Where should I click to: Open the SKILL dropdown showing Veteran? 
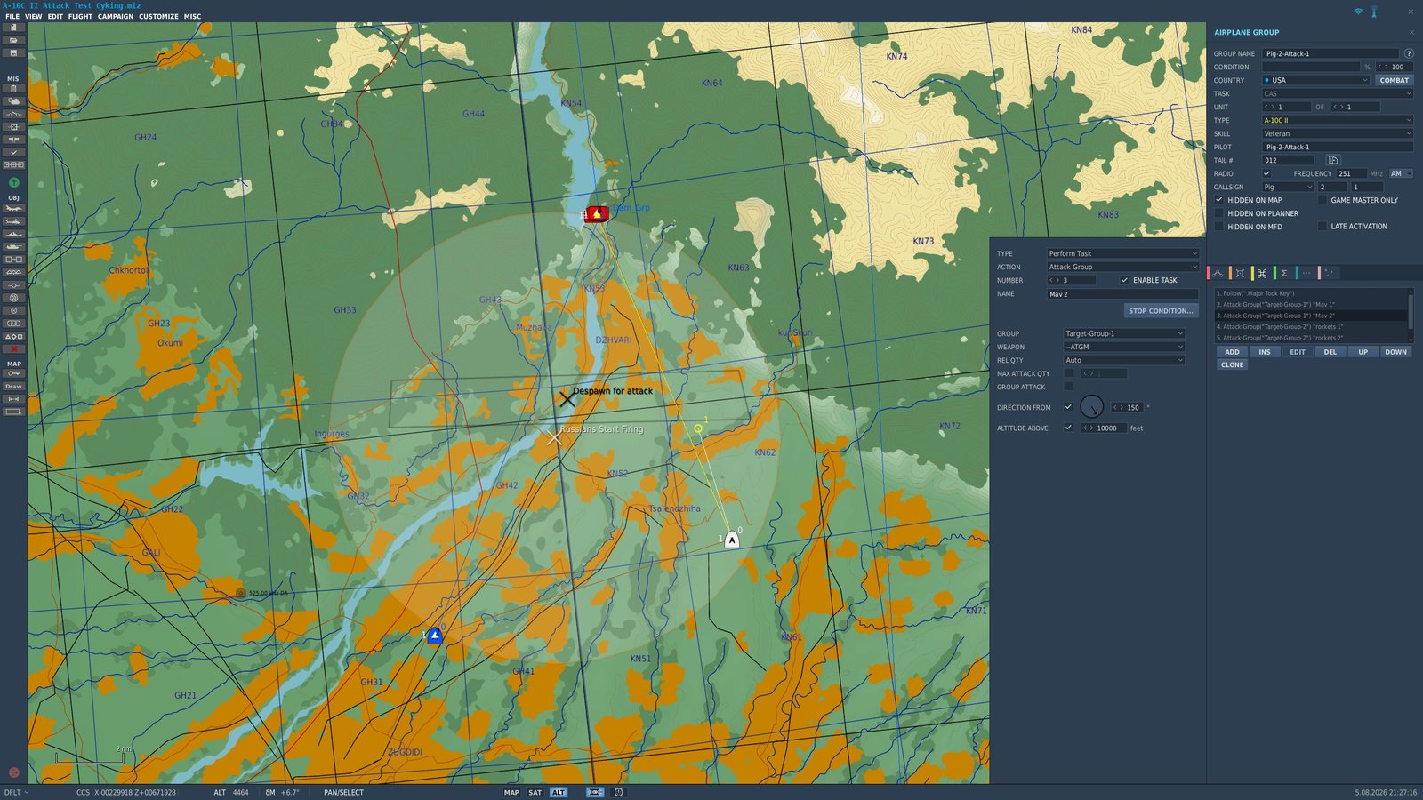(x=1338, y=133)
